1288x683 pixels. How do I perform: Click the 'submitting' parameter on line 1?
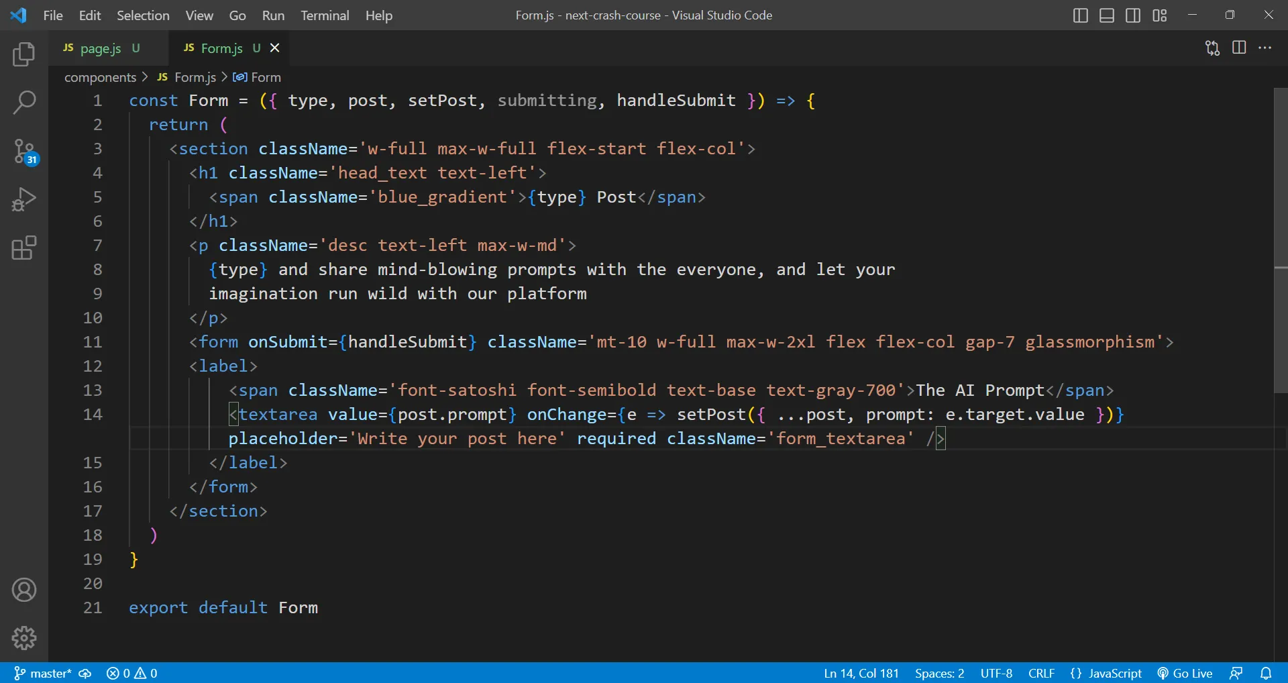pos(547,101)
